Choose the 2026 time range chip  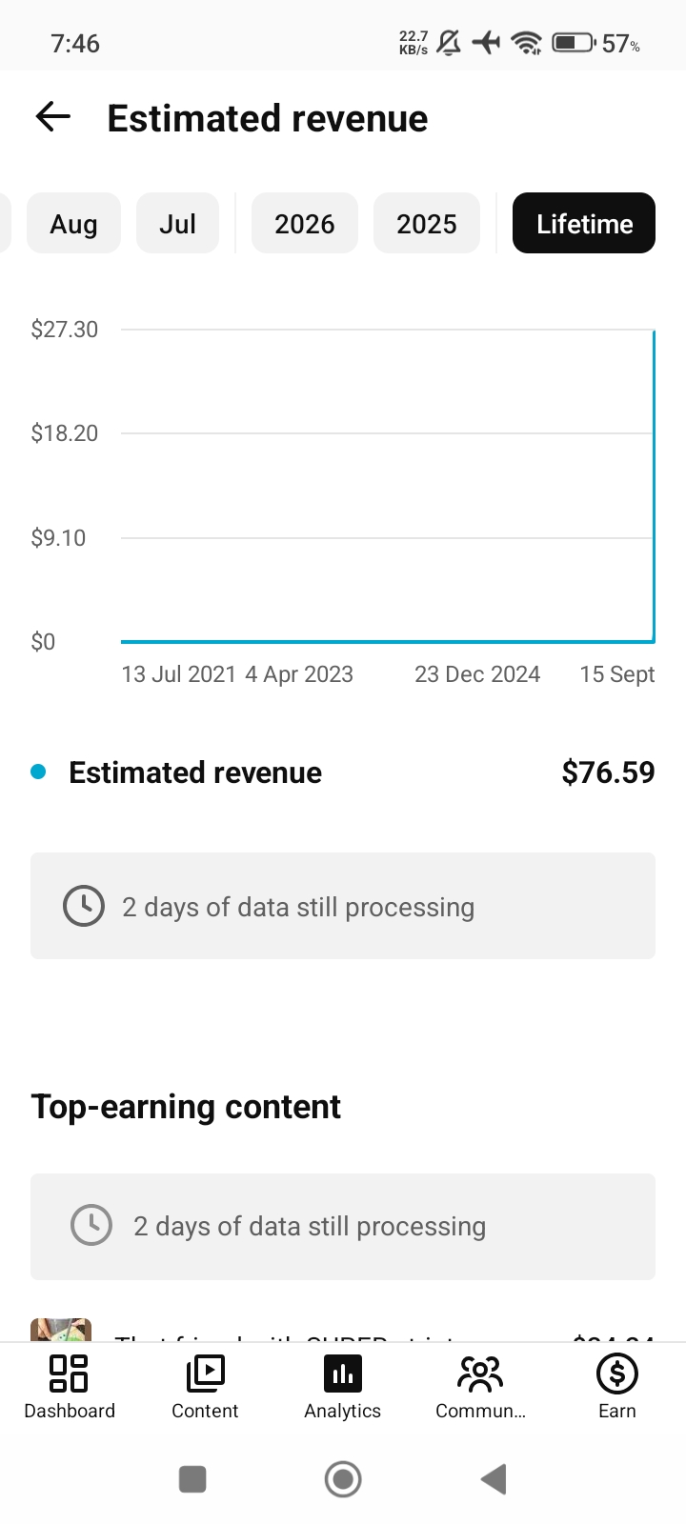(x=305, y=223)
